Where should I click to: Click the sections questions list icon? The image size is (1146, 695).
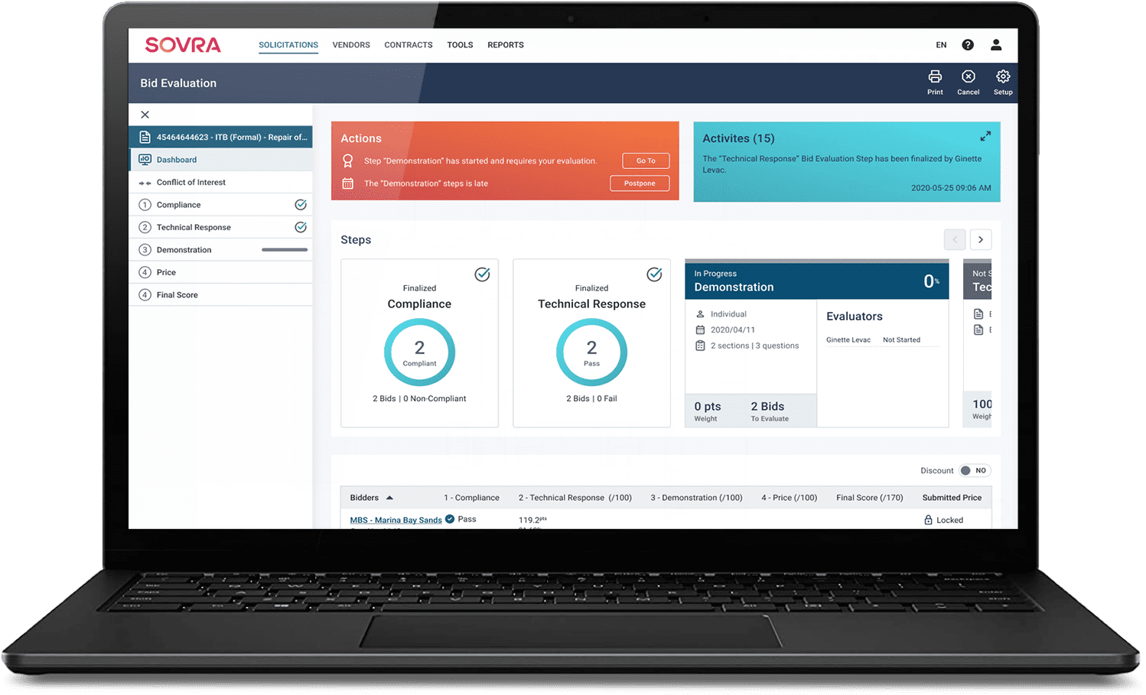tap(700, 346)
